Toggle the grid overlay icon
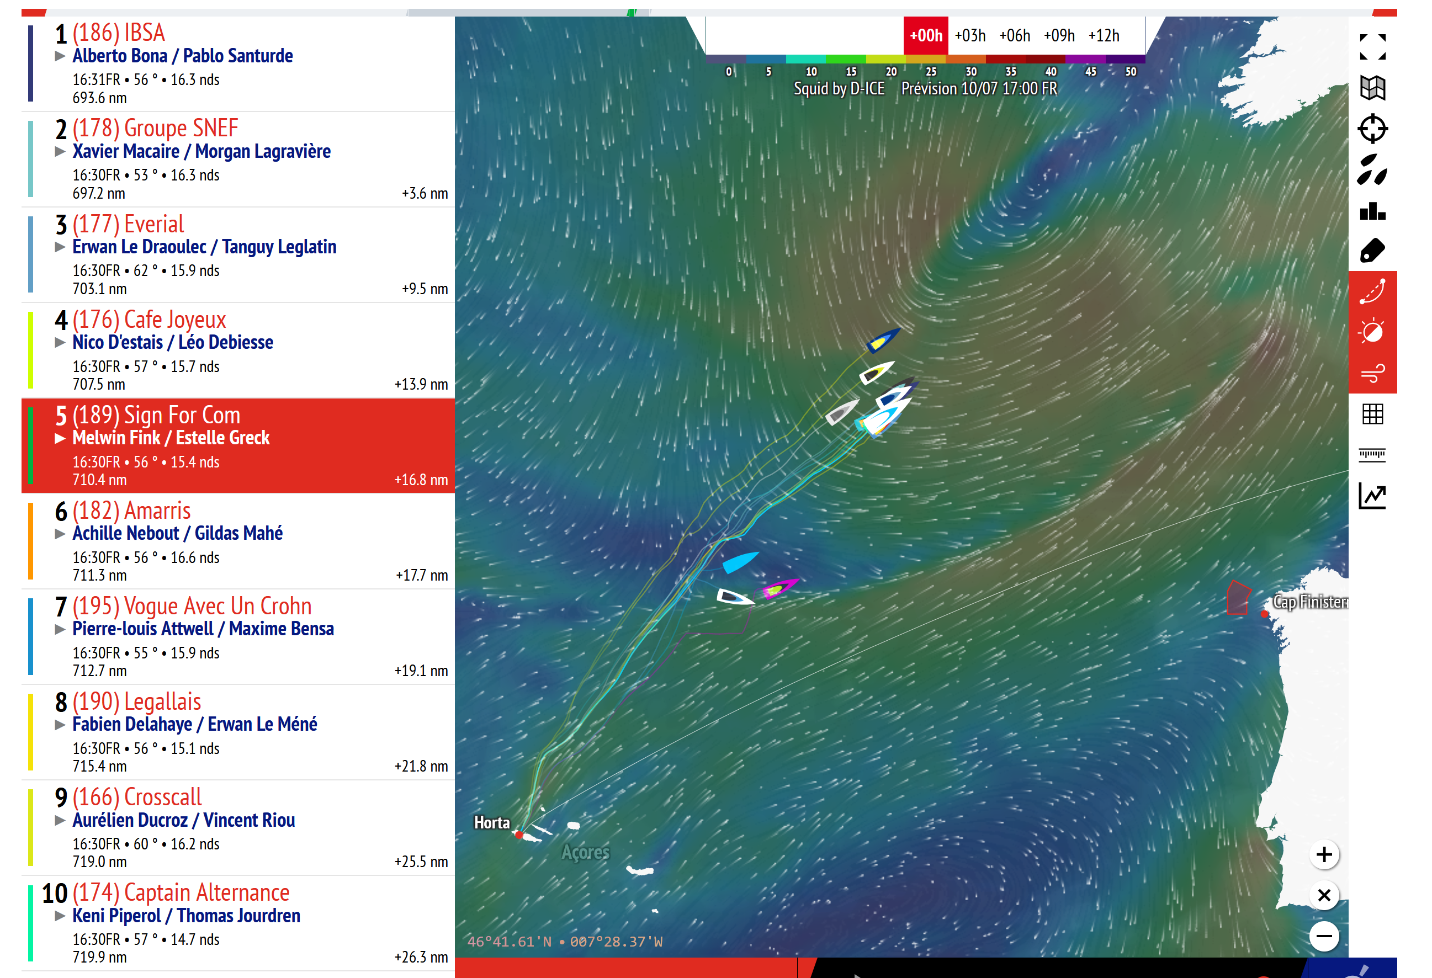This screenshot has width=1432, height=978. coord(1372,414)
